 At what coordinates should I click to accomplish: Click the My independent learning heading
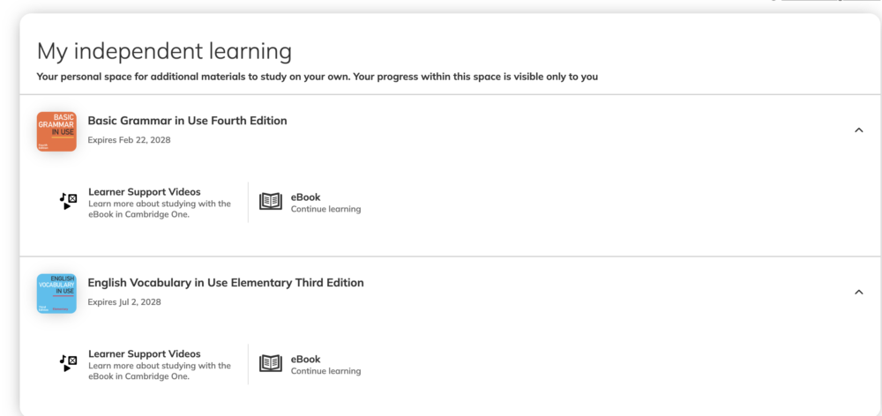(x=164, y=51)
